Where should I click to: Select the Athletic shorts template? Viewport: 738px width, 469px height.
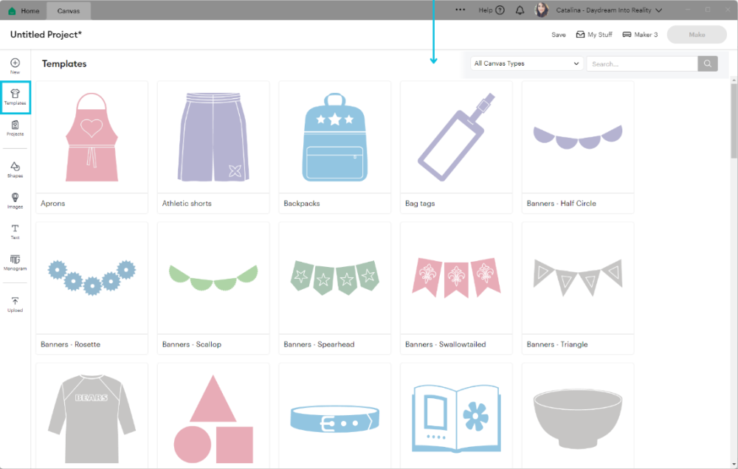coord(213,147)
